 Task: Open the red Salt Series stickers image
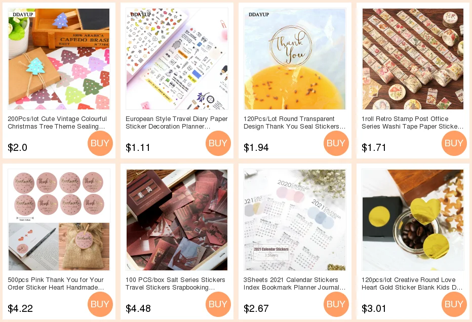click(x=177, y=220)
